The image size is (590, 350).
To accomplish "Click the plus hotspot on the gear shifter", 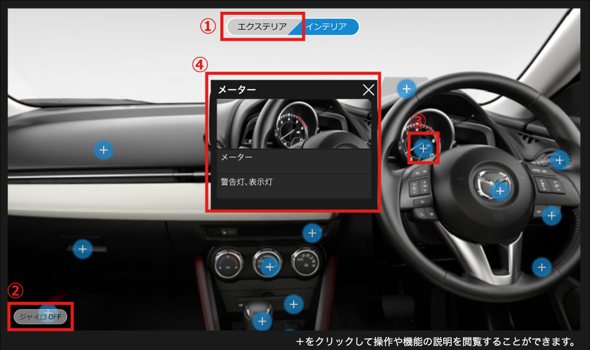I will pos(262,321).
